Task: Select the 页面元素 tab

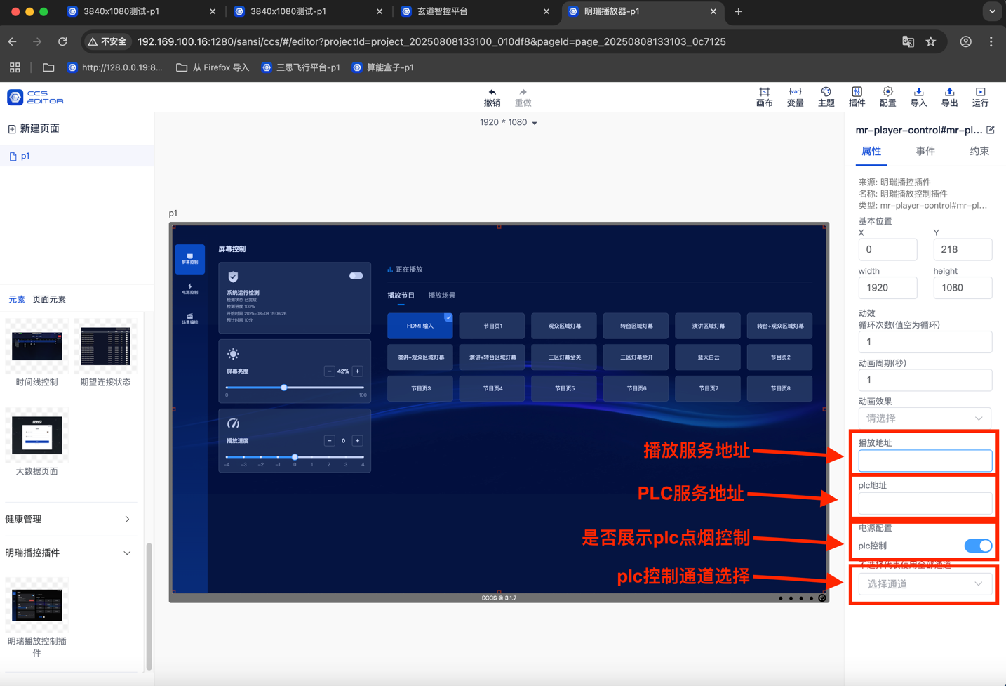Action: (49, 299)
